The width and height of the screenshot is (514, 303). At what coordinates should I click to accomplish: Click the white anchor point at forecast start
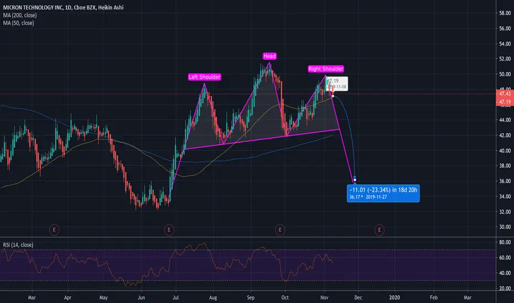pos(333,96)
